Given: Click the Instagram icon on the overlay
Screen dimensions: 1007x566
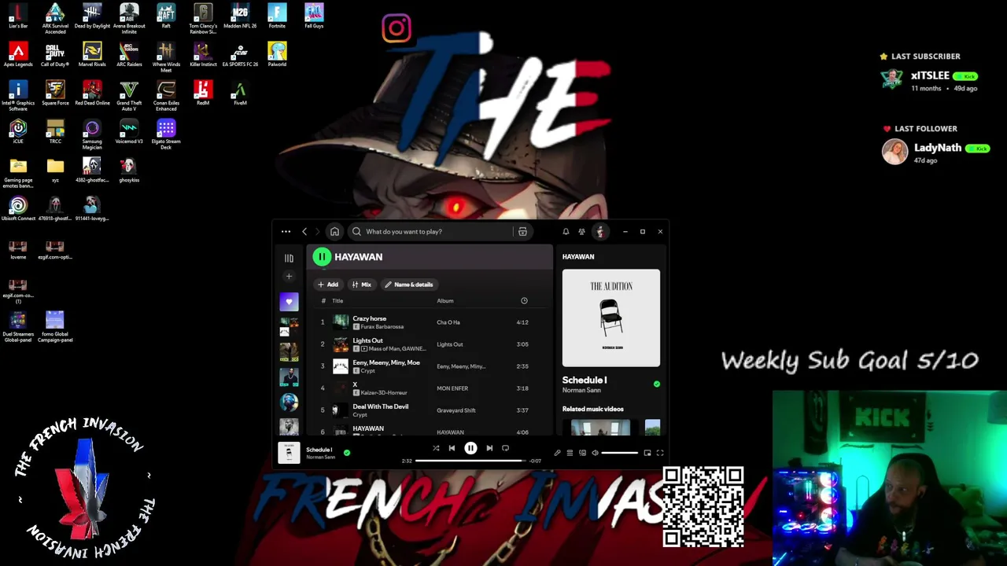Looking at the screenshot, I should [397, 29].
